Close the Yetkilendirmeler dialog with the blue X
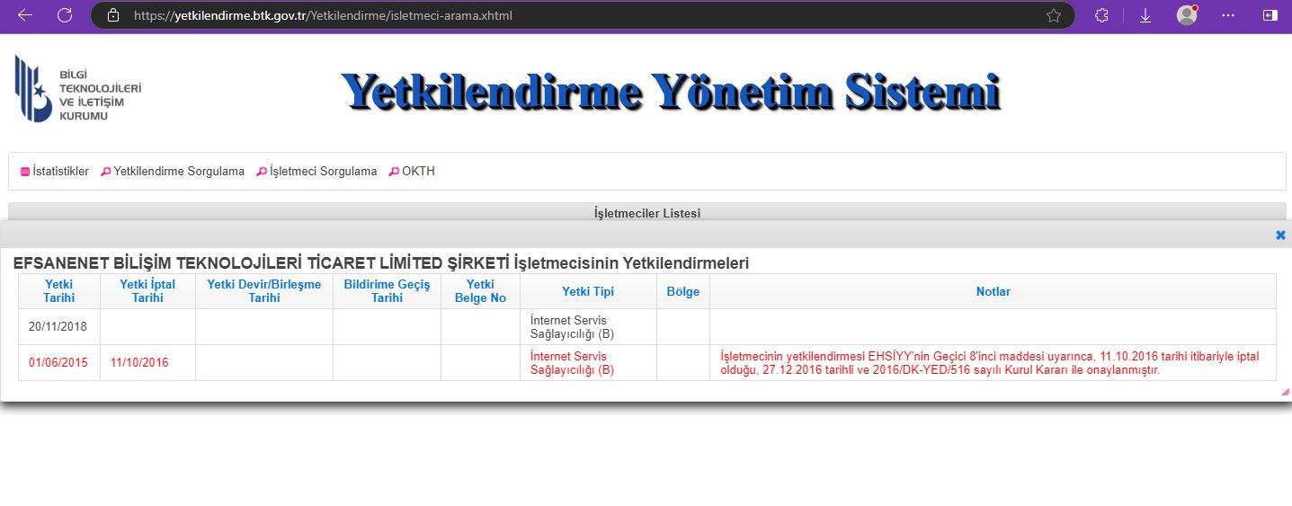The width and height of the screenshot is (1292, 506). pyautogui.click(x=1280, y=235)
